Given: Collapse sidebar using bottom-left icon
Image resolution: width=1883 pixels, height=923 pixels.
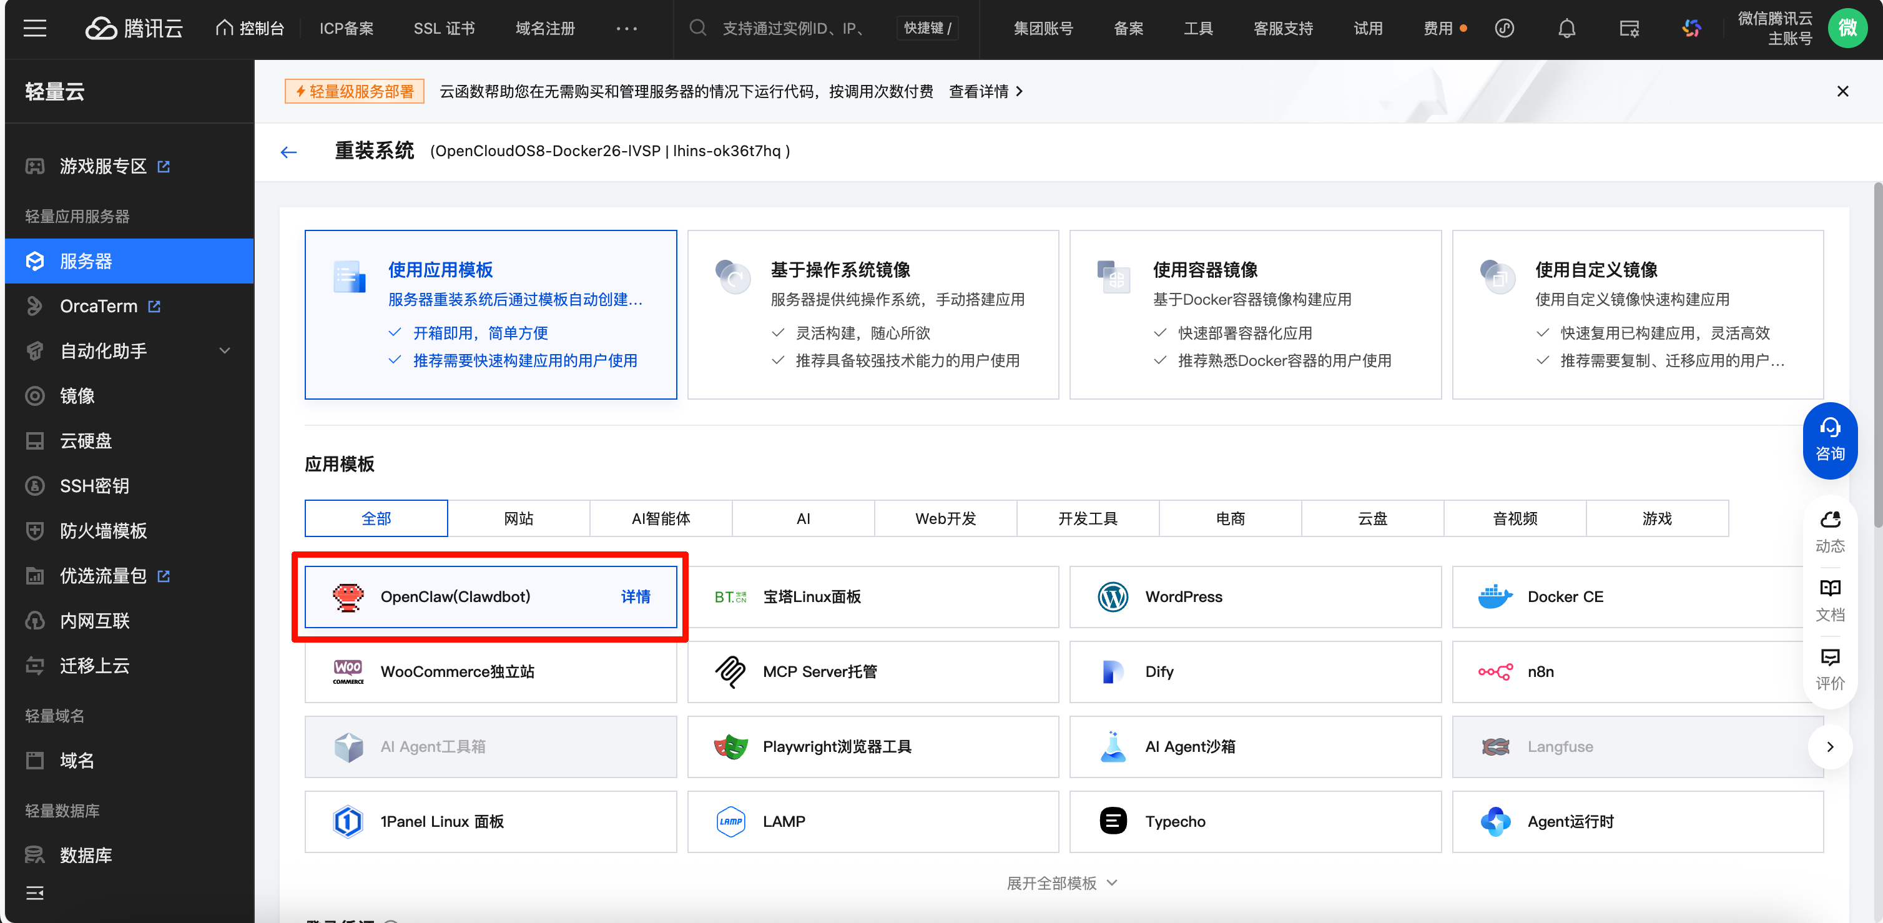Looking at the screenshot, I should (34, 892).
